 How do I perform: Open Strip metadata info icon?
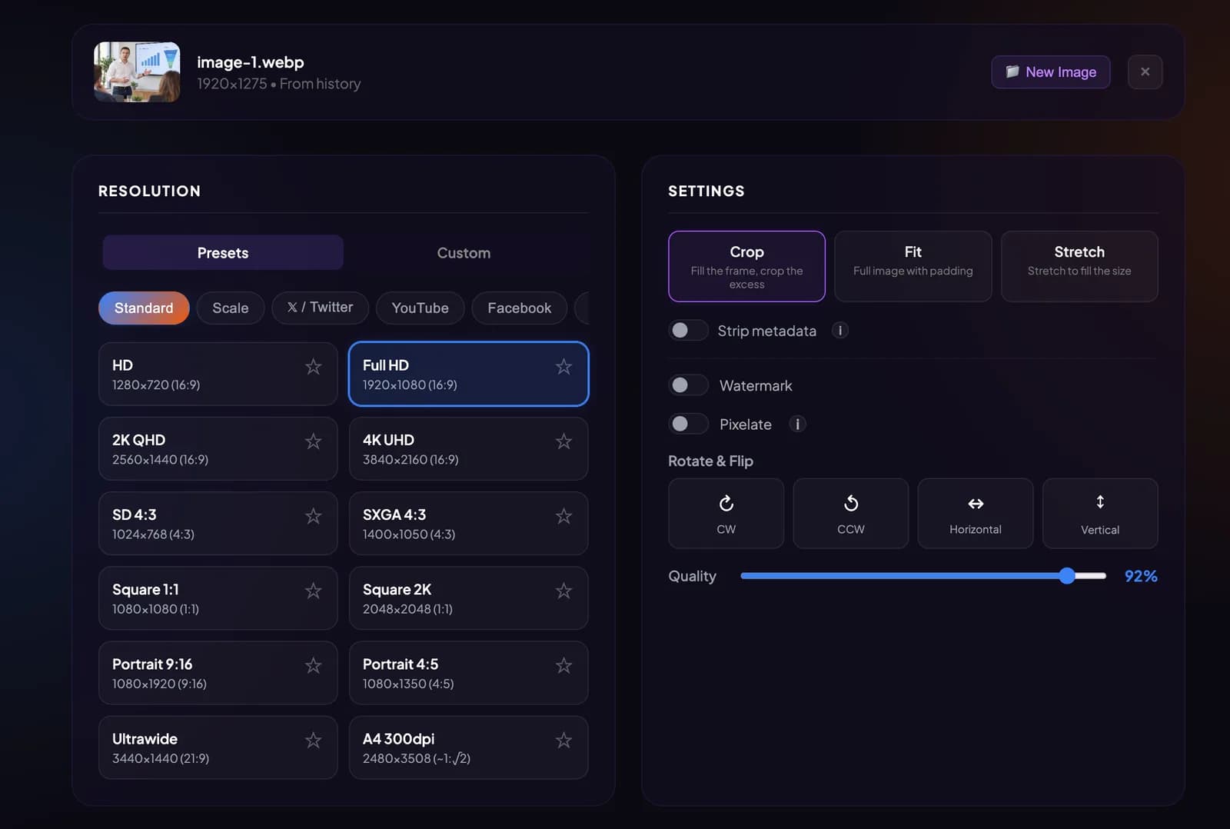click(x=840, y=331)
